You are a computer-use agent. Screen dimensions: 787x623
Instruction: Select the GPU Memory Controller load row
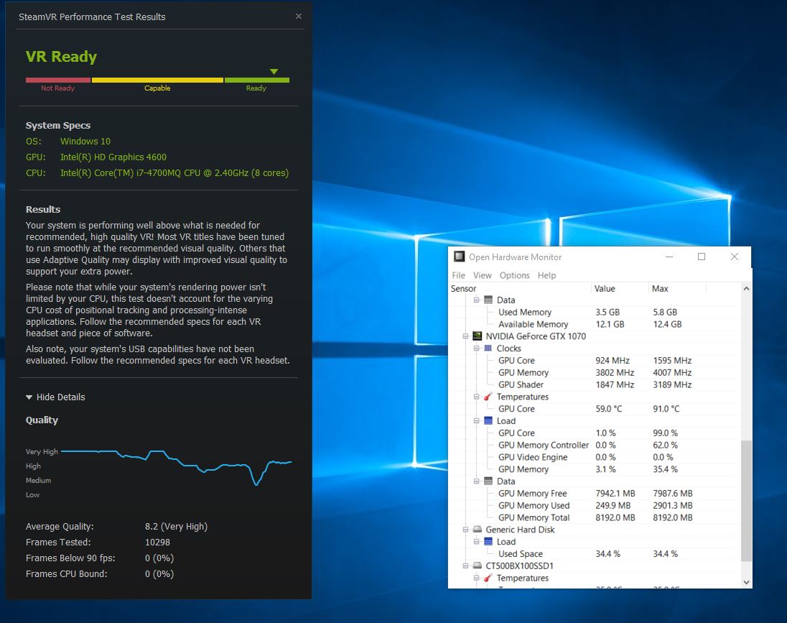595,445
